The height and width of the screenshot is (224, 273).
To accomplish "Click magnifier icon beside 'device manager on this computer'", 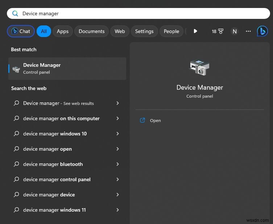I will click(16, 118).
